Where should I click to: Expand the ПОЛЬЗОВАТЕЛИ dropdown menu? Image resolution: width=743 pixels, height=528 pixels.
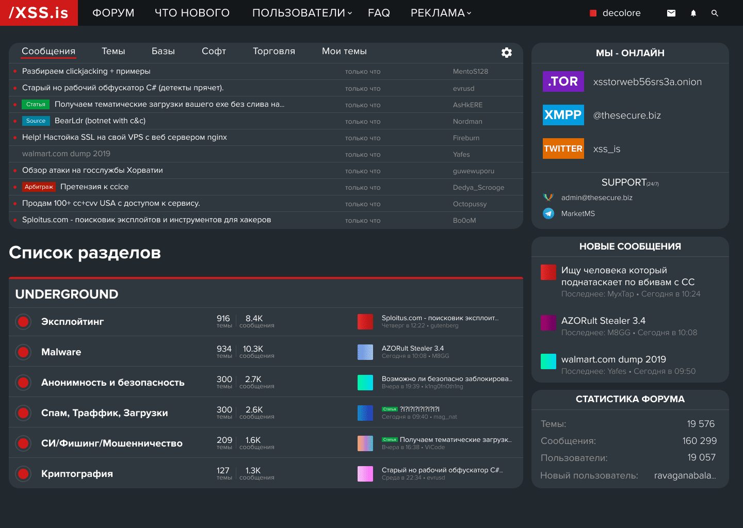(302, 13)
